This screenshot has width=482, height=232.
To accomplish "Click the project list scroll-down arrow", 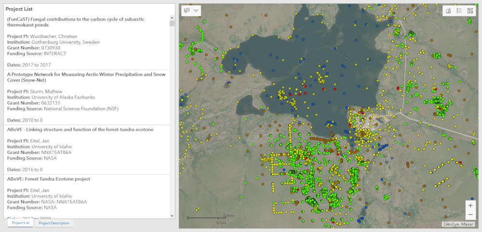I will coord(172,216).
